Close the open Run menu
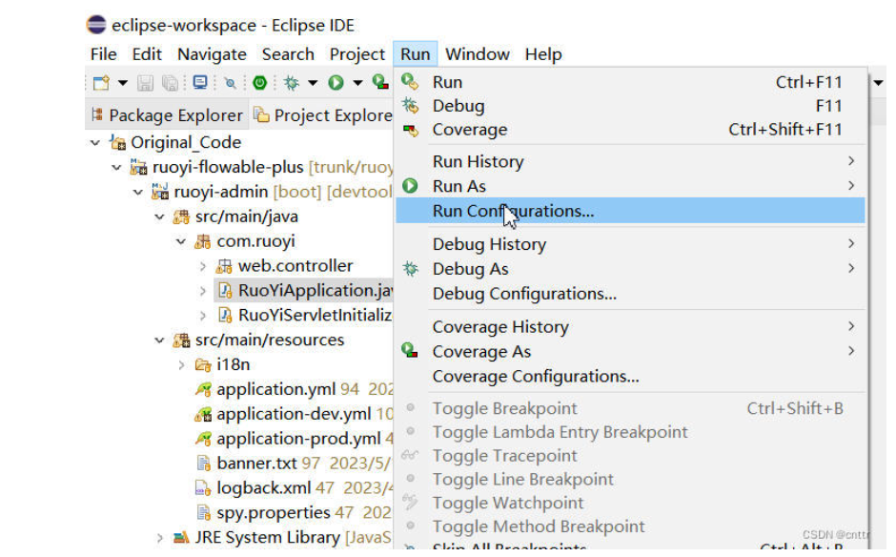The height and width of the screenshot is (557, 896). tap(416, 54)
